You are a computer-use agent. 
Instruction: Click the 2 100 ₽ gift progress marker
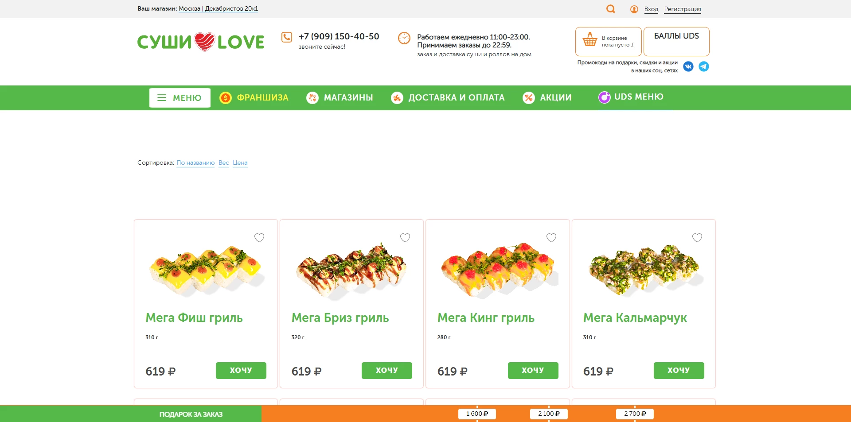point(549,414)
